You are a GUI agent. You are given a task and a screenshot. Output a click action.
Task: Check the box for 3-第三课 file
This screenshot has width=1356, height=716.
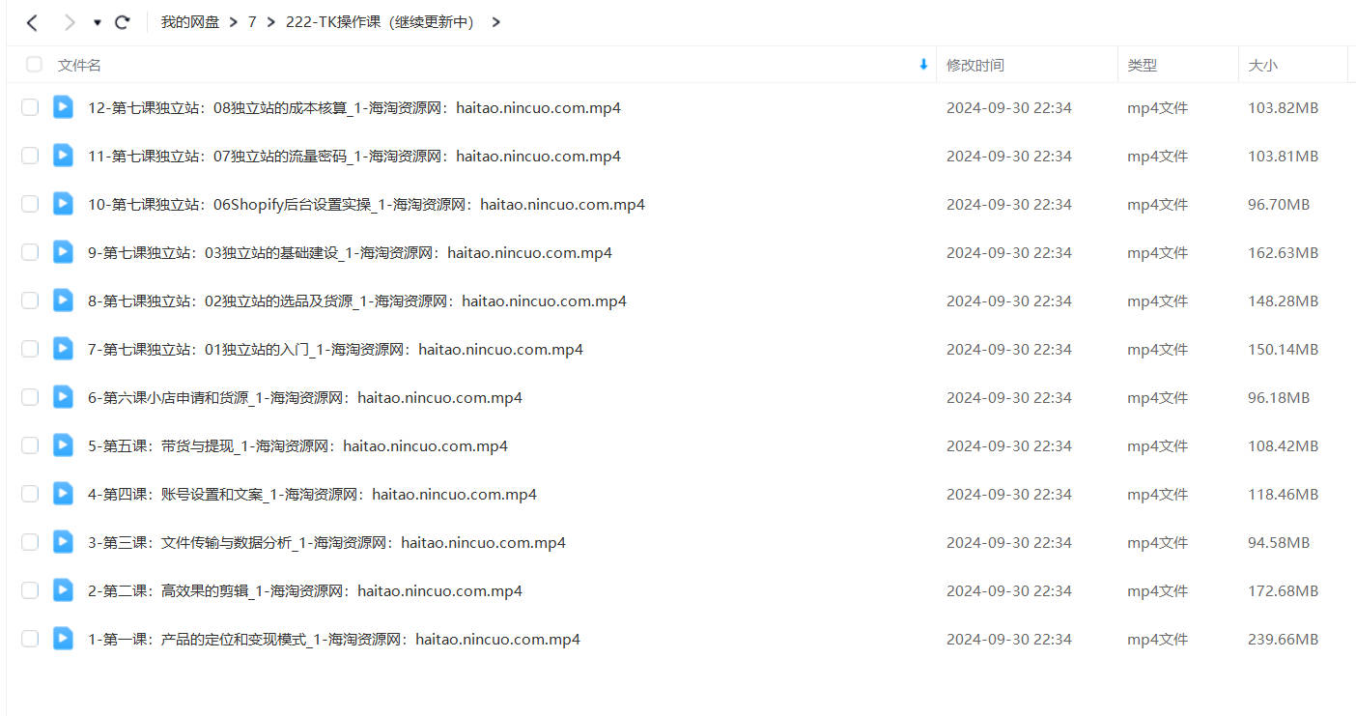[30, 542]
